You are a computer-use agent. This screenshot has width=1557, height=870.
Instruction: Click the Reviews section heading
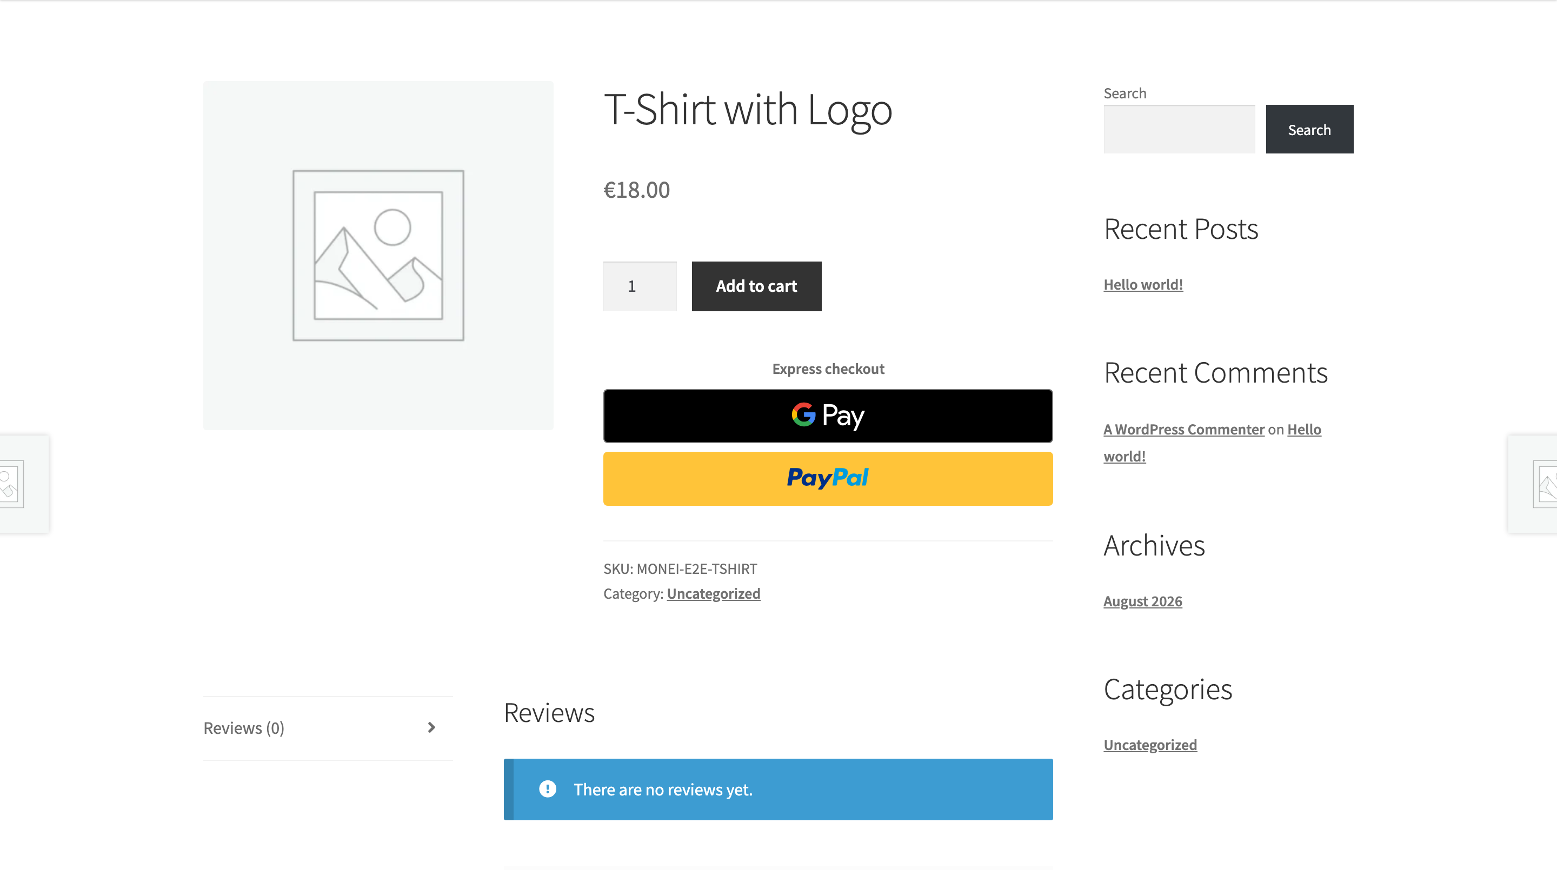549,713
